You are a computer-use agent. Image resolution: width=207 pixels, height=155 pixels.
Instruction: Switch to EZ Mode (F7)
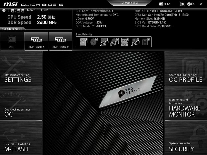[129, 3]
